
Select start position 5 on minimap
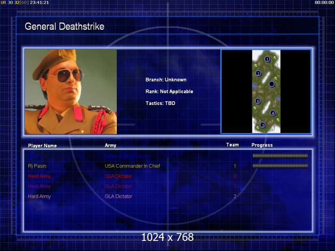pos(258,101)
